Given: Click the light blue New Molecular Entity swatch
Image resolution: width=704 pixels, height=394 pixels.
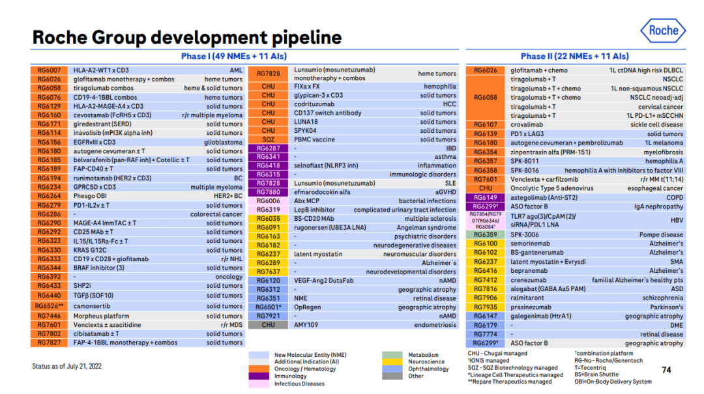Looking at the screenshot, I should [x=259, y=354].
